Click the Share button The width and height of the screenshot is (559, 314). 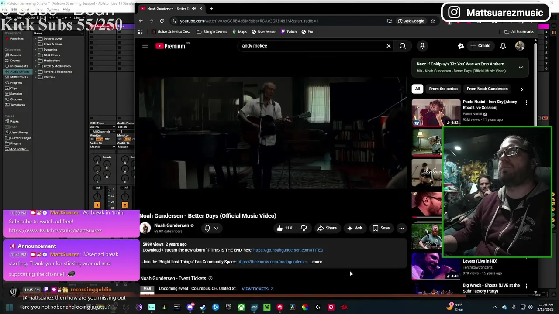(327, 228)
